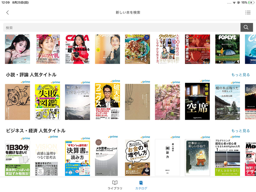
Task: Tap the battery indicator in status bar
Action: tap(251, 3)
